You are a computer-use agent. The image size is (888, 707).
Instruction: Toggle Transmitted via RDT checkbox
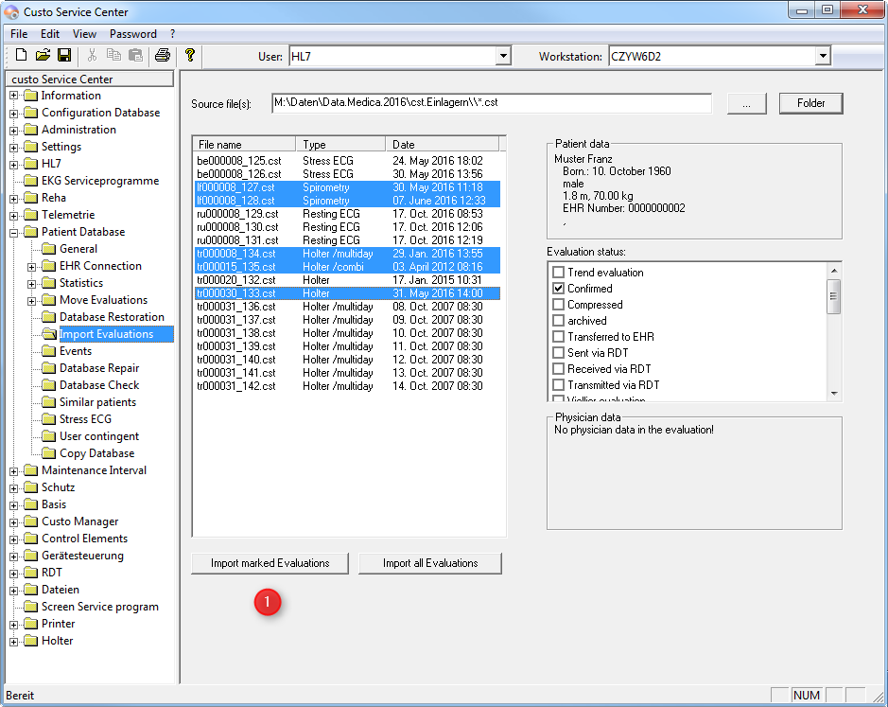point(558,385)
